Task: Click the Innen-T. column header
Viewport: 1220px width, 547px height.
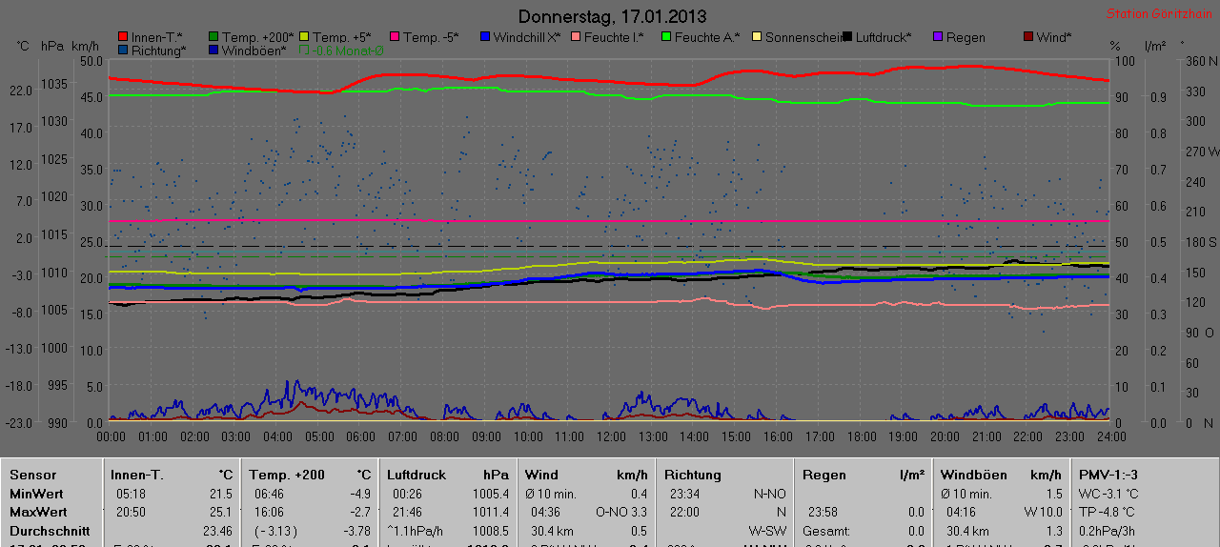Action: 137,475
